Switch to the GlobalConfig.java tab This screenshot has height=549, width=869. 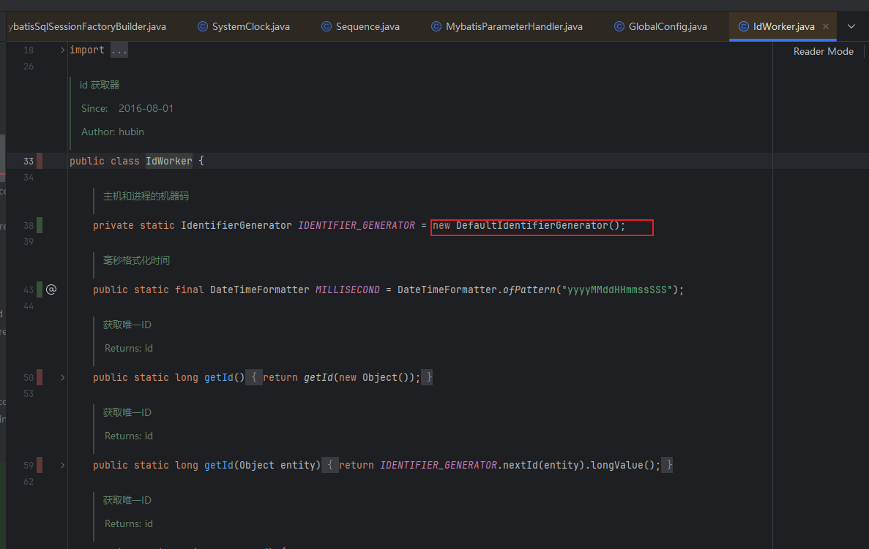[x=667, y=26]
